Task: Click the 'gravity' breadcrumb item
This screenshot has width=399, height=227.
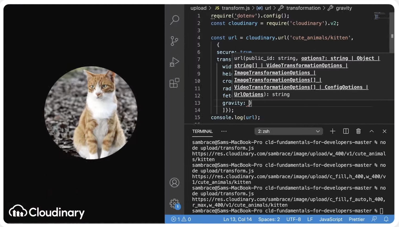Action: [344, 8]
